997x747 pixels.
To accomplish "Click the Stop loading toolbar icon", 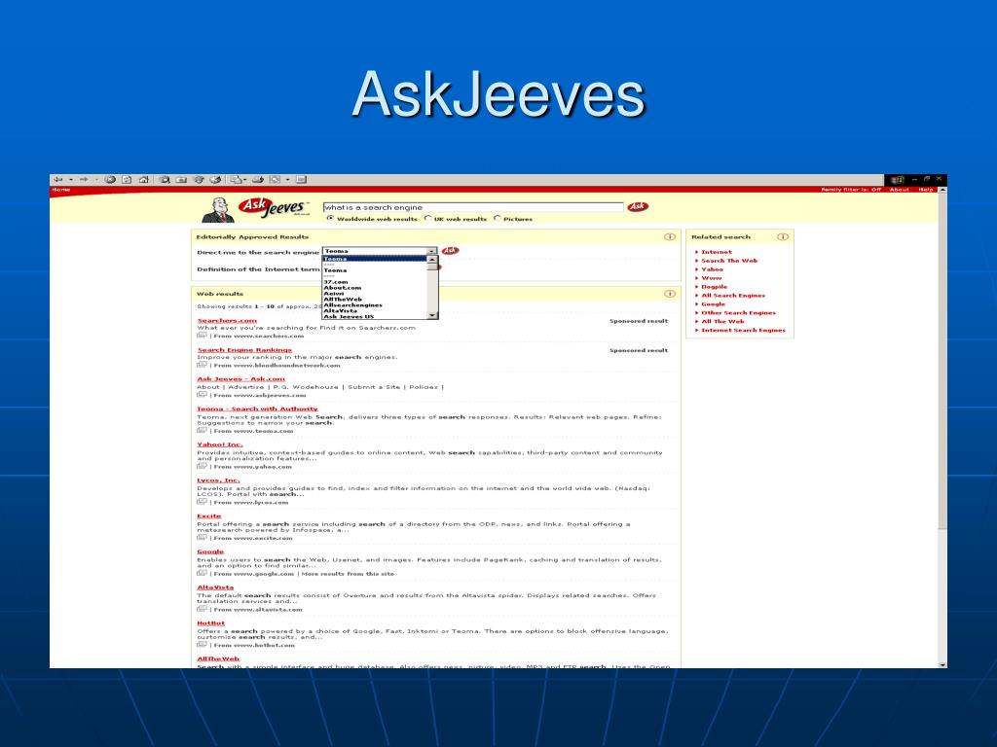I will [x=110, y=180].
